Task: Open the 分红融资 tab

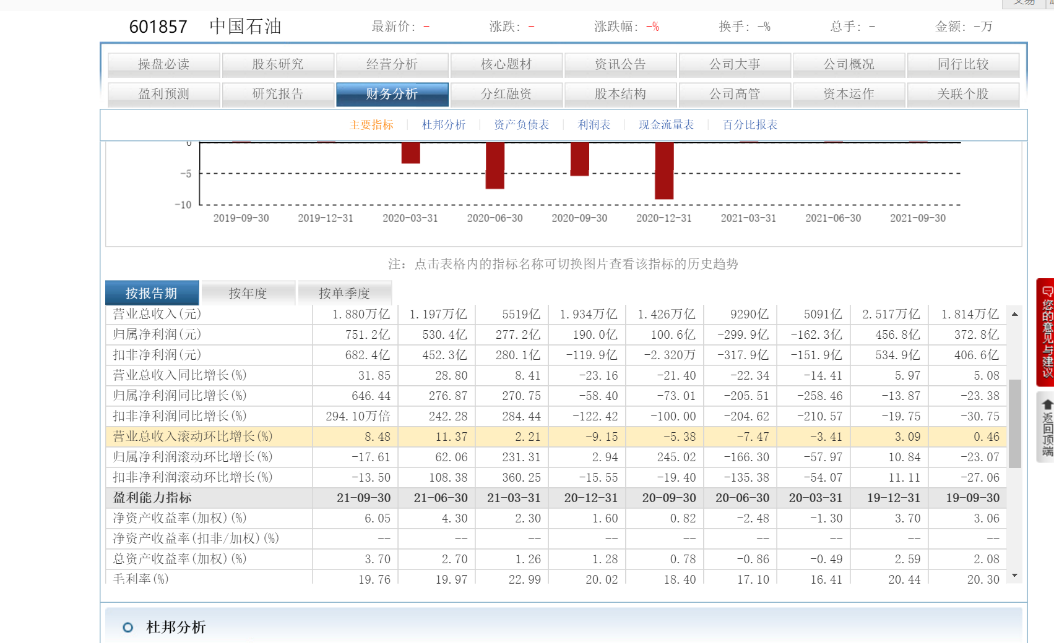Action: (x=506, y=94)
